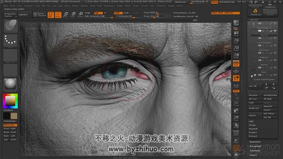This screenshot has height=159, width=283.
Task: Toggle Local symmetry button
Action: [x=236, y=78]
